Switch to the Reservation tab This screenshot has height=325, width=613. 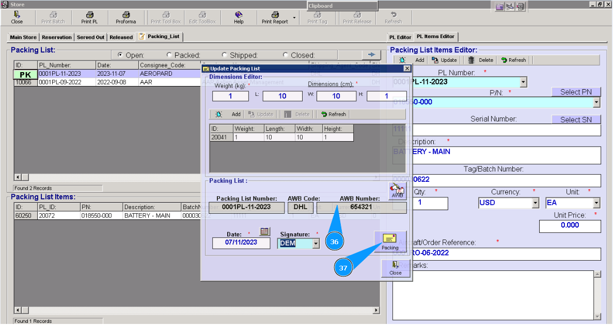(x=57, y=37)
